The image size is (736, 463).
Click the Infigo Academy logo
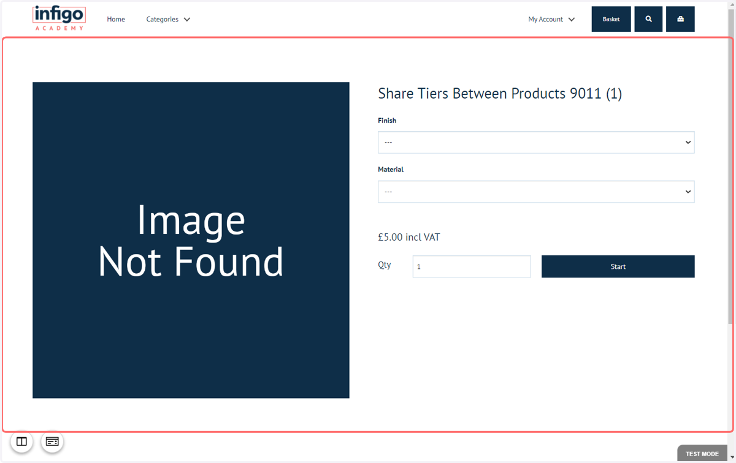pyautogui.click(x=59, y=18)
